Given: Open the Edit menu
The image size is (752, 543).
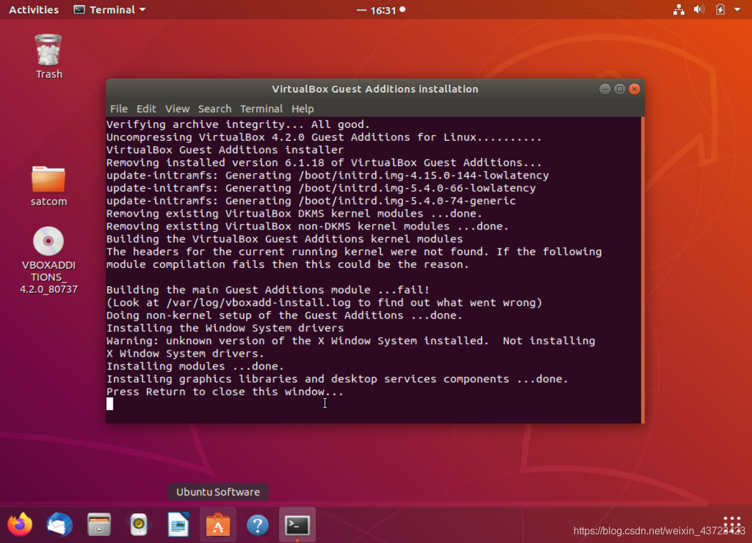Looking at the screenshot, I should click(146, 109).
